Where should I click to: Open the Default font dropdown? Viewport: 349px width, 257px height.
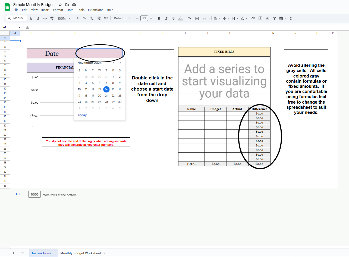pos(121,18)
